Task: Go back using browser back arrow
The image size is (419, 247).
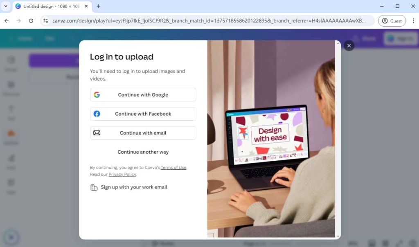Action: pyautogui.click(x=7, y=21)
